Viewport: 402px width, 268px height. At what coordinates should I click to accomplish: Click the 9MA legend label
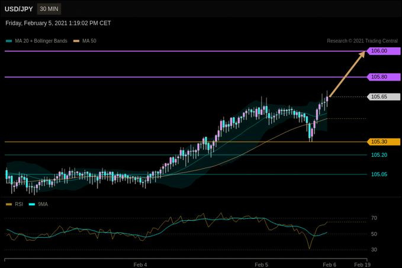click(x=43, y=204)
